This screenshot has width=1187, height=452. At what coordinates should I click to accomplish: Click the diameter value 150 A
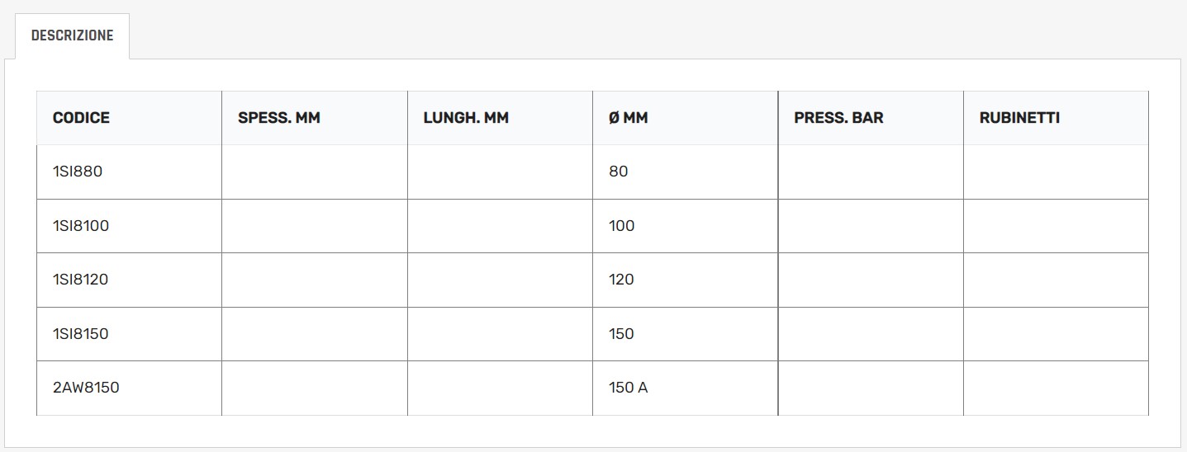click(628, 388)
